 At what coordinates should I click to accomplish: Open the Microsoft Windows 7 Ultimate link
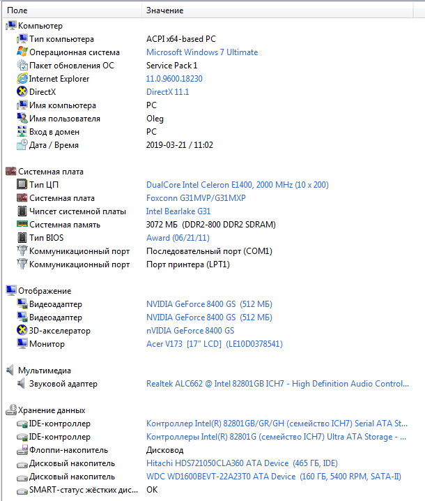(x=202, y=52)
